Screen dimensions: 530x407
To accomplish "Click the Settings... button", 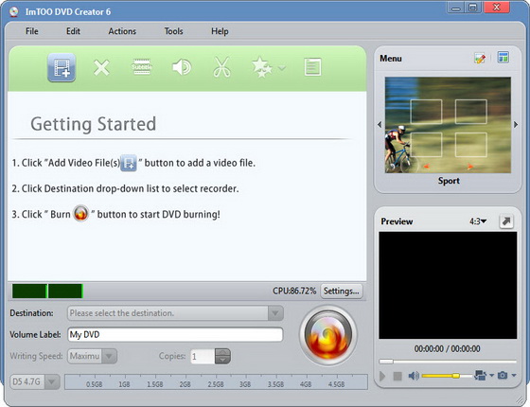I will click(x=342, y=292).
